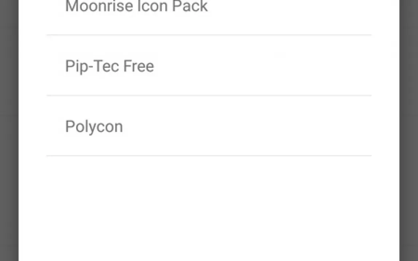Image resolution: width=418 pixels, height=261 pixels.
Task: Click divider line under Polycon
Action: click(209, 156)
